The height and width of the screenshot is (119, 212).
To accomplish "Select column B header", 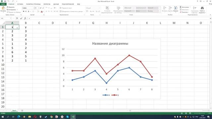I will coord(26,23).
